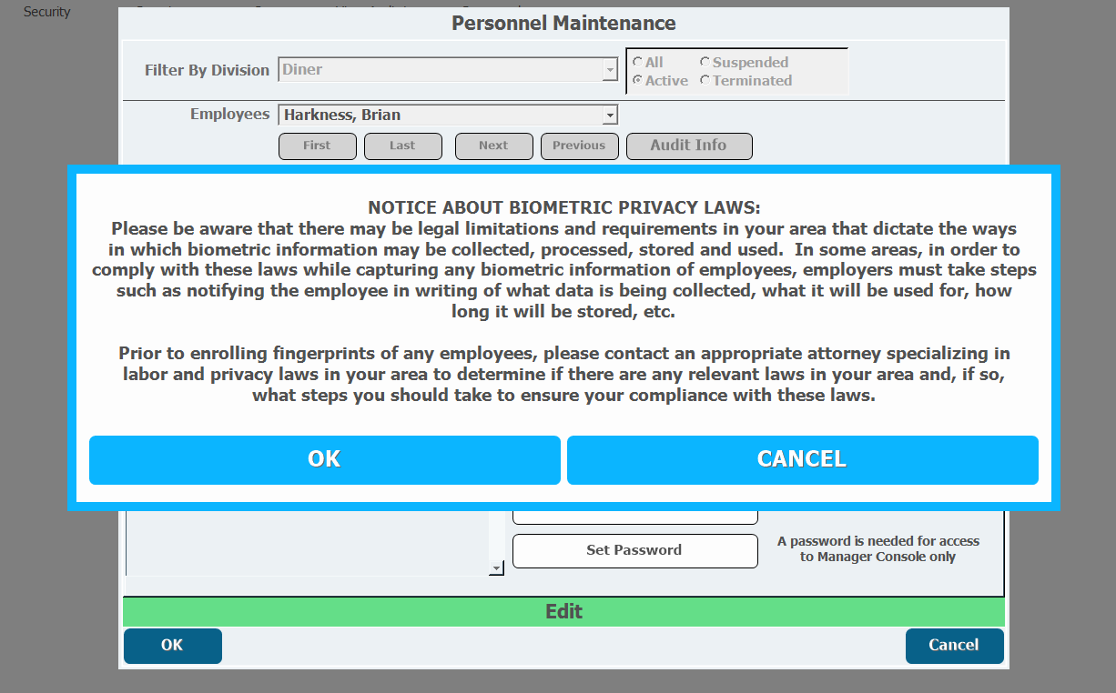The image size is (1116, 693).
Task: Click the Set Password button
Action: [634, 550]
